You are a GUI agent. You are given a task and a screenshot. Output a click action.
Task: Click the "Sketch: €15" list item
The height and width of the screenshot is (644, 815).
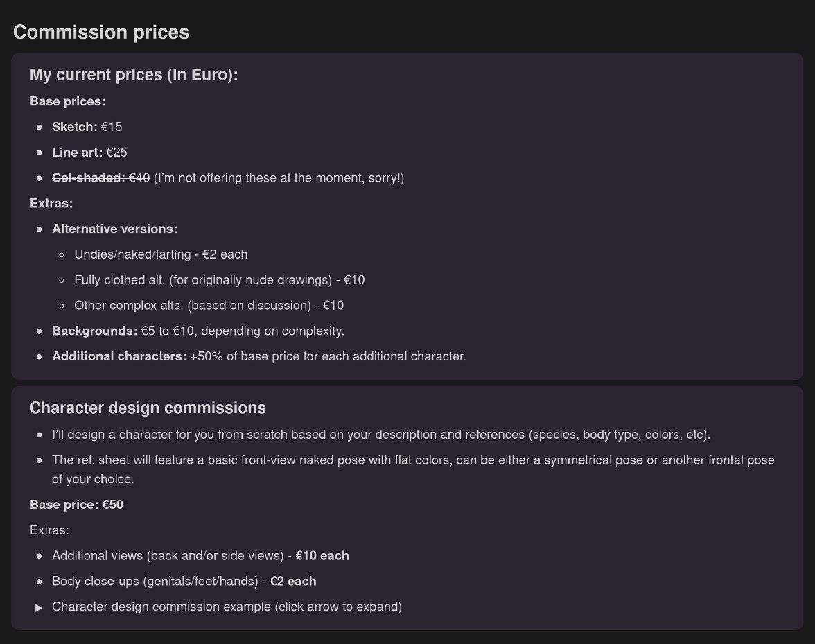[x=87, y=127]
